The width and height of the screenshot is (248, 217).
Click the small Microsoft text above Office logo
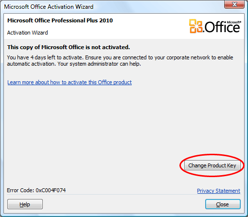pyautogui.click(x=233, y=22)
